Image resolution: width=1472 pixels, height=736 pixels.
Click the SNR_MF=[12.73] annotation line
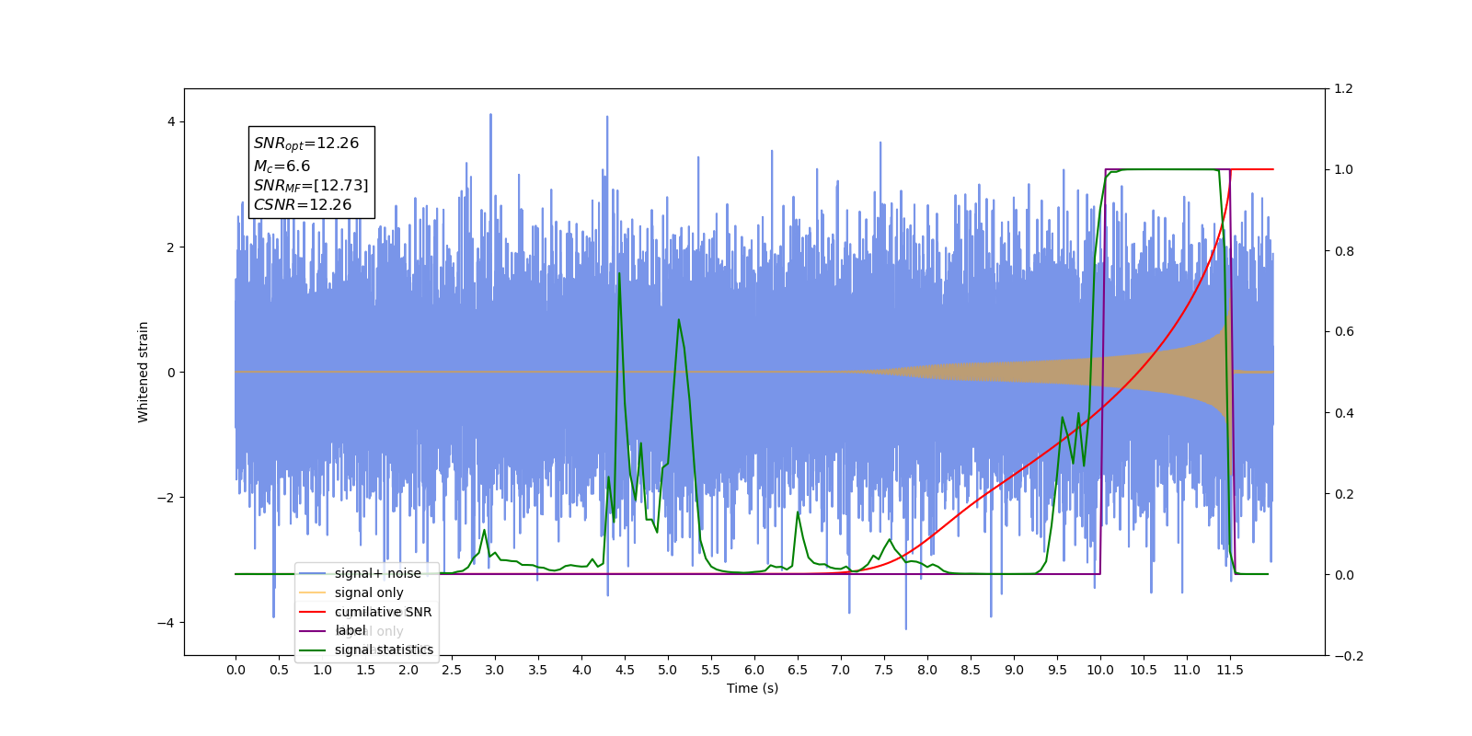311,186
